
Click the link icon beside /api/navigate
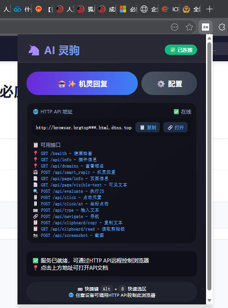click(x=35, y=216)
